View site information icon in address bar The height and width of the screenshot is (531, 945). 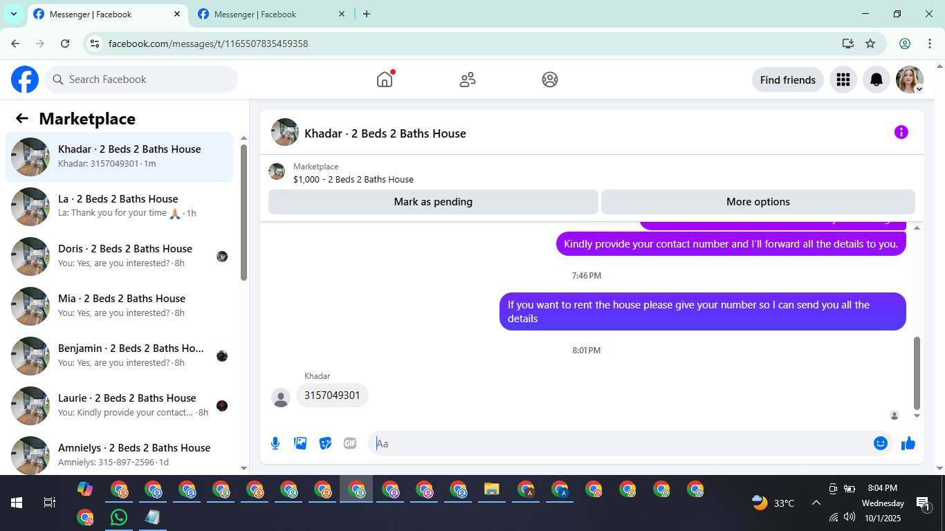click(x=95, y=44)
